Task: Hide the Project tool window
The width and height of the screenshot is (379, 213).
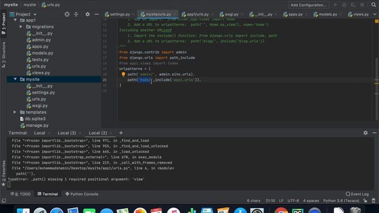Action: coord(97,14)
